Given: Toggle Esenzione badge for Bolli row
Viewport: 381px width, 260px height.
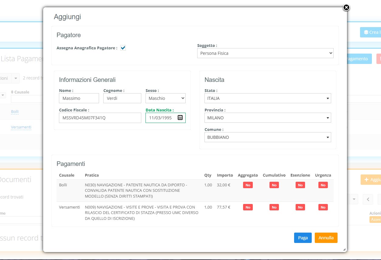Looking at the screenshot, I should pyautogui.click(x=300, y=185).
